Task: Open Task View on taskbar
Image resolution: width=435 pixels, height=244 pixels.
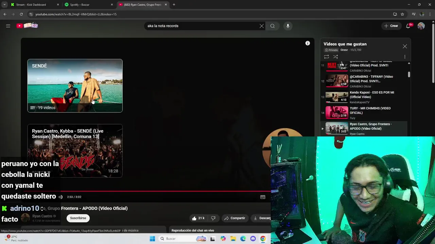Action: pos(212,239)
